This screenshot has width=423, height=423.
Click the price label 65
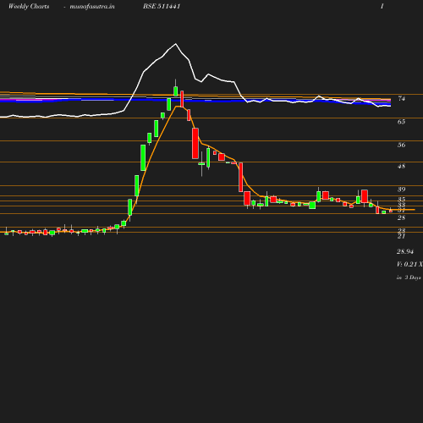[401, 122]
